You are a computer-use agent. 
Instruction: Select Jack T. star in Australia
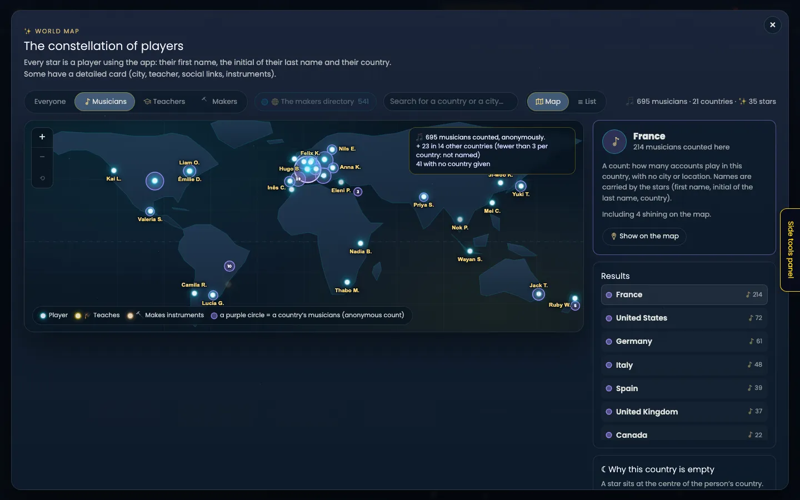pyautogui.click(x=538, y=294)
